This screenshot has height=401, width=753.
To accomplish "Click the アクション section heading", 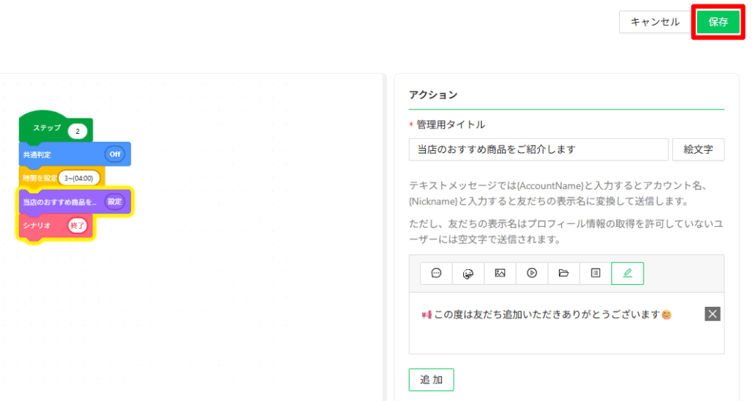I will (433, 95).
